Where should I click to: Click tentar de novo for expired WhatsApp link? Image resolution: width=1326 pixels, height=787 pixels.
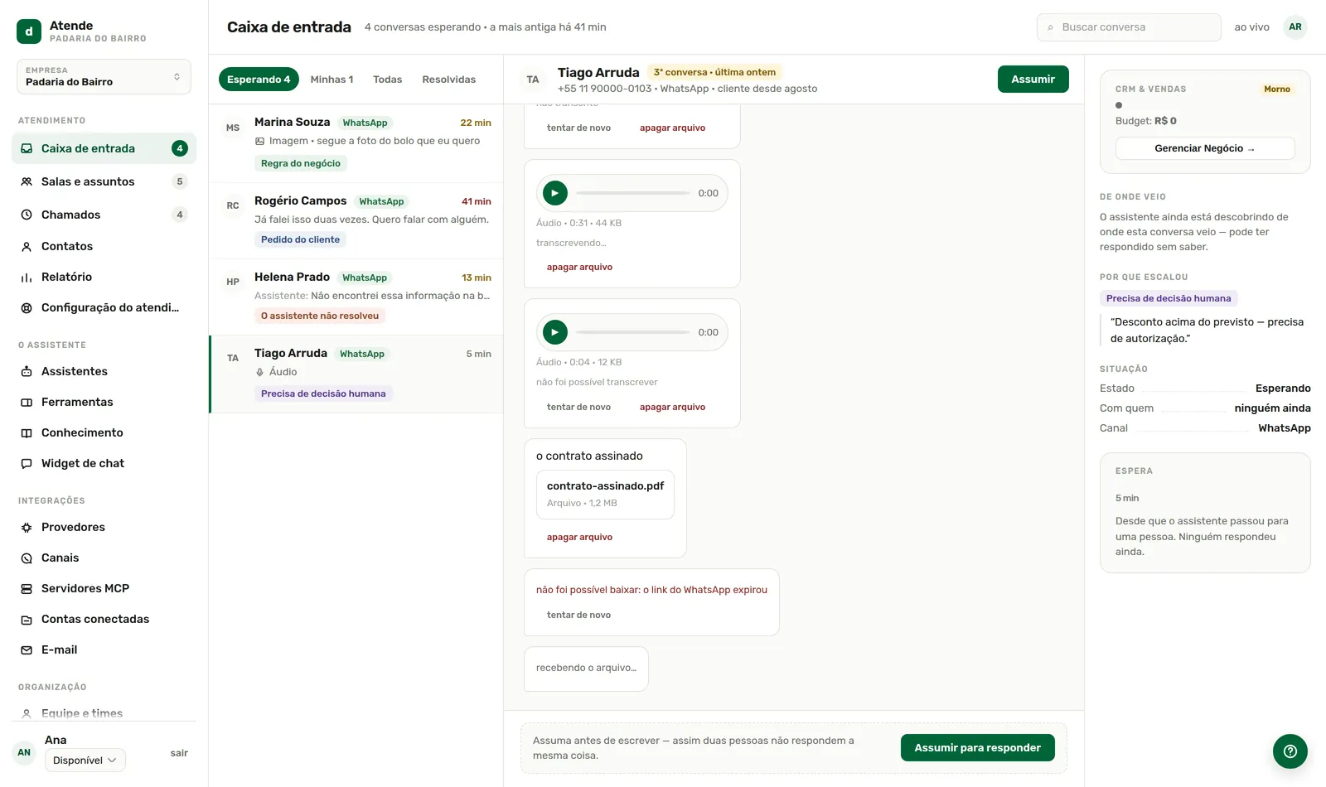pos(578,616)
